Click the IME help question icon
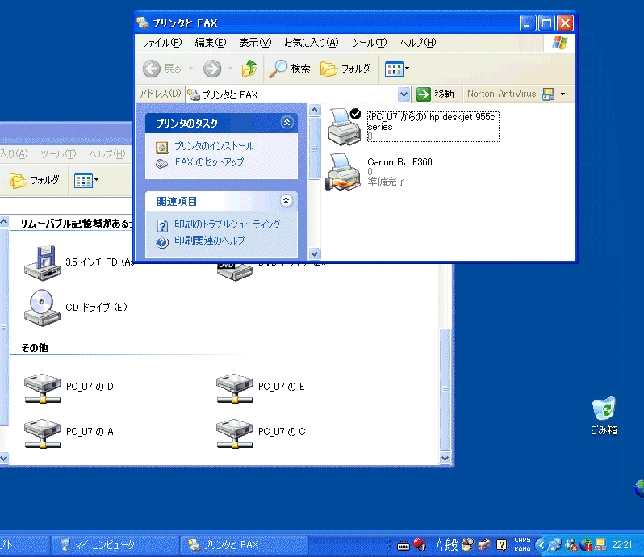This screenshot has width=644, height=557. tap(501, 545)
